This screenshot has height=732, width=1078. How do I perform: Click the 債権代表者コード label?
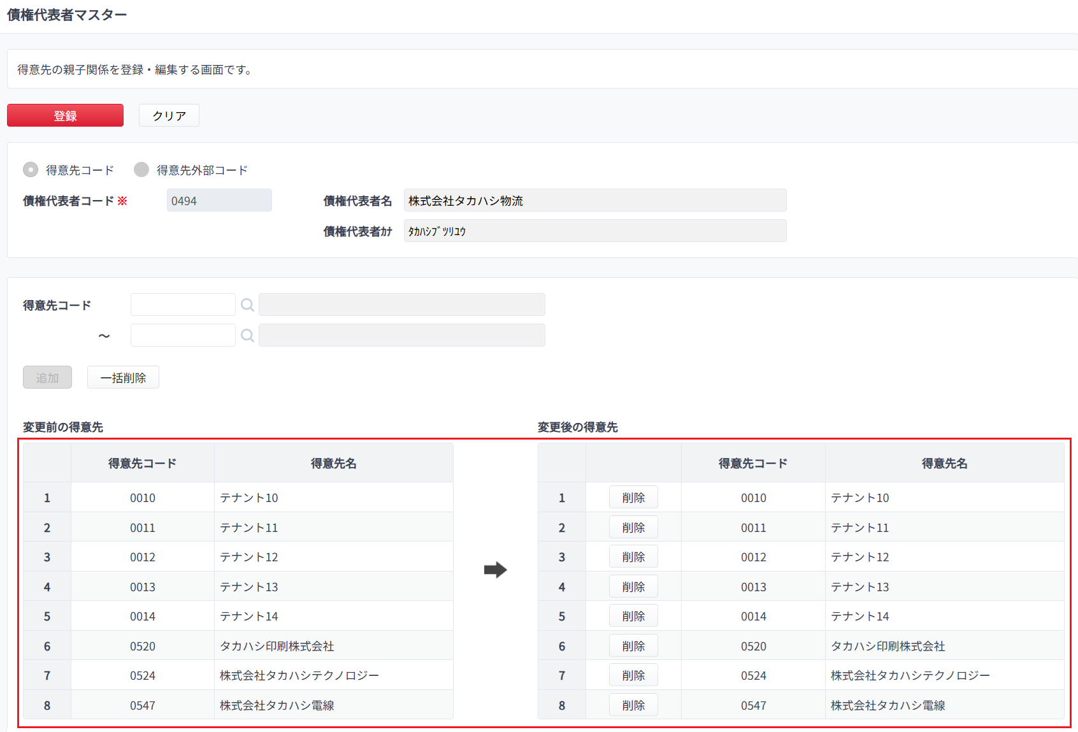[68, 201]
